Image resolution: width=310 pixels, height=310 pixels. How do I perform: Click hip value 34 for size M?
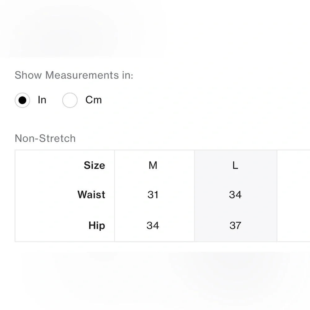click(153, 225)
